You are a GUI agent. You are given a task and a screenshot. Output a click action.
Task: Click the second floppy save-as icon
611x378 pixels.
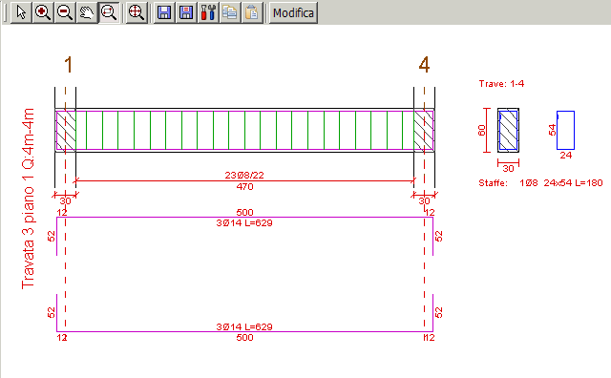186,12
